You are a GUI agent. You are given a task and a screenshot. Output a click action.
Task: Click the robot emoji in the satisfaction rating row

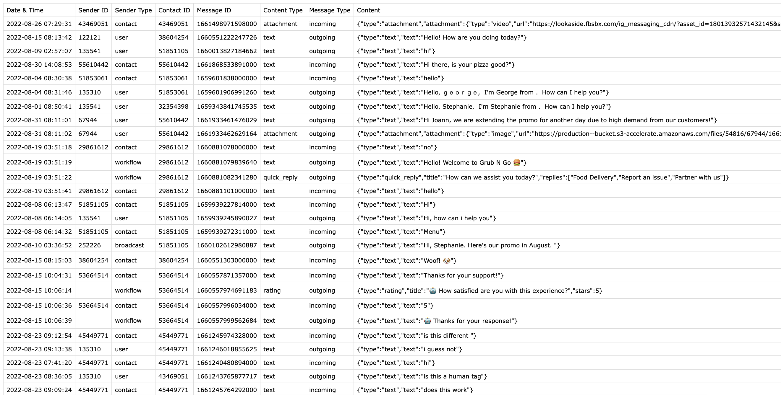433,291
